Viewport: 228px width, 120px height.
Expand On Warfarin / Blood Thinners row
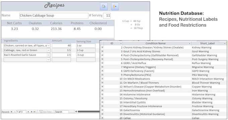(102, 83)
